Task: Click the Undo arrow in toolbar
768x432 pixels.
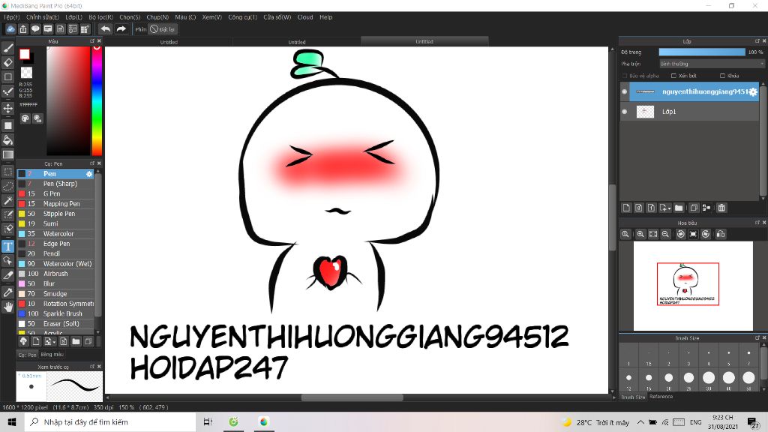Action: tap(105, 29)
